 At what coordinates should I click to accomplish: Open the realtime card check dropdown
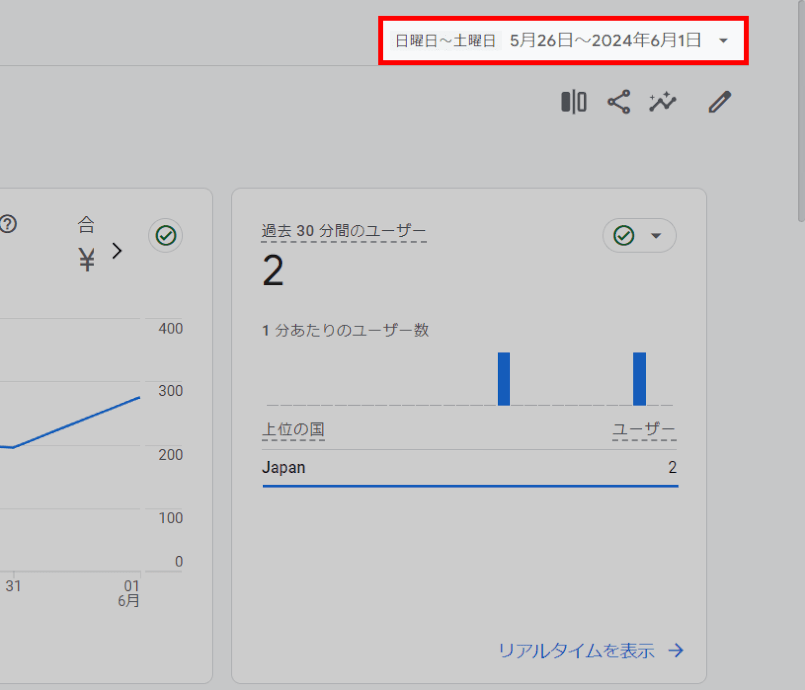[x=639, y=235]
